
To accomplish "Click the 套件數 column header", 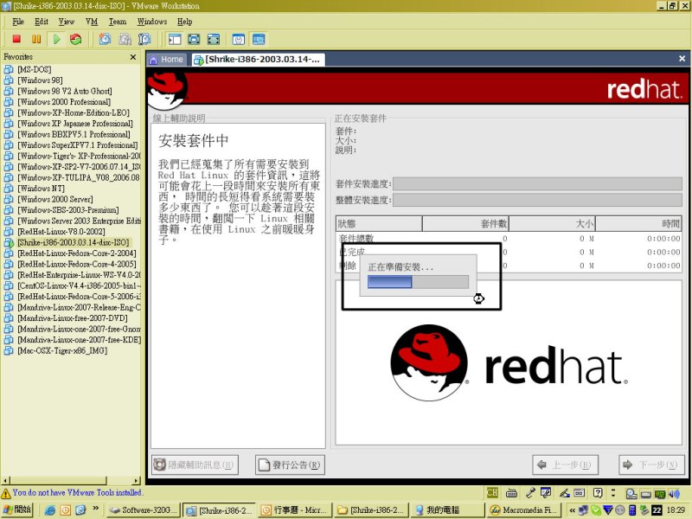I will click(x=465, y=224).
